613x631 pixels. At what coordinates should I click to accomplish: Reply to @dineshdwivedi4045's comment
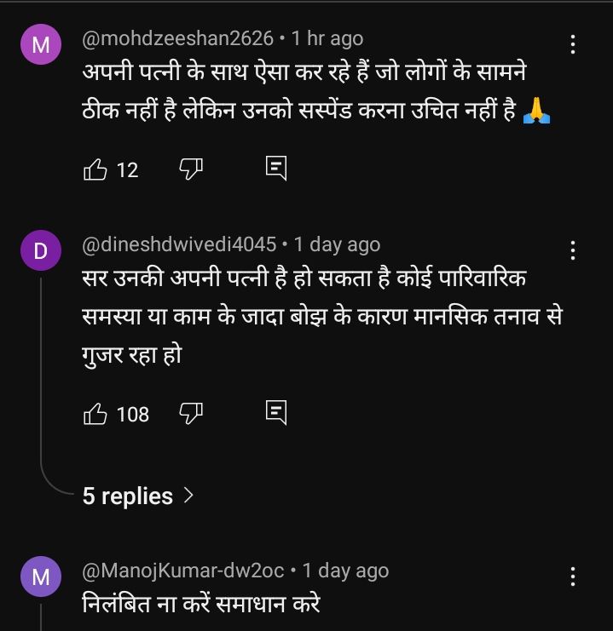tap(275, 413)
